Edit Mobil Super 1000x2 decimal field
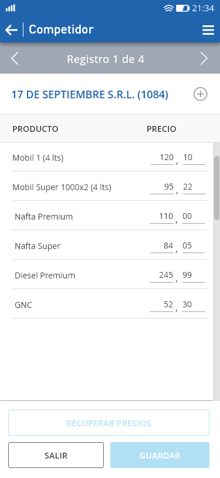Image resolution: width=220 pixels, height=478 pixels. [x=194, y=187]
